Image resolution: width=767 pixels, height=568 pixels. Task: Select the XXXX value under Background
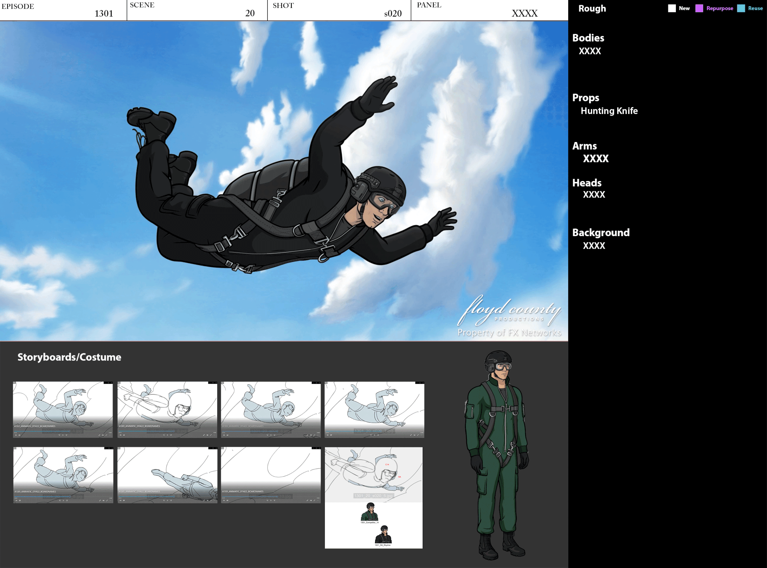pyautogui.click(x=594, y=246)
